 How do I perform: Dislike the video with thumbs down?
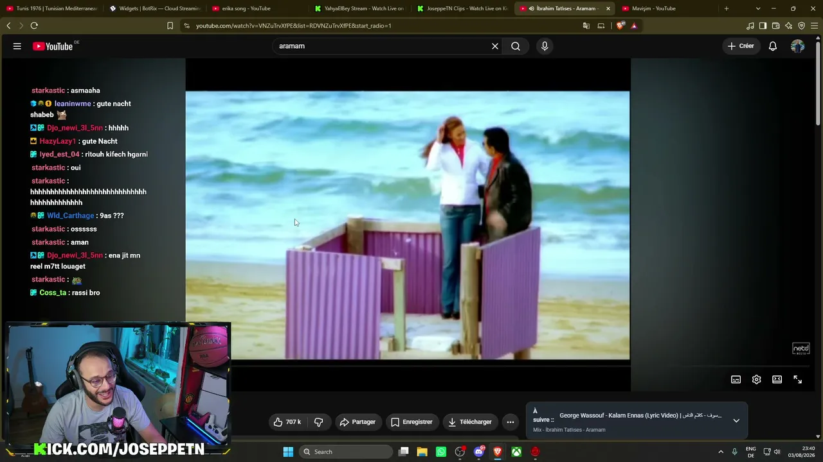click(318, 422)
